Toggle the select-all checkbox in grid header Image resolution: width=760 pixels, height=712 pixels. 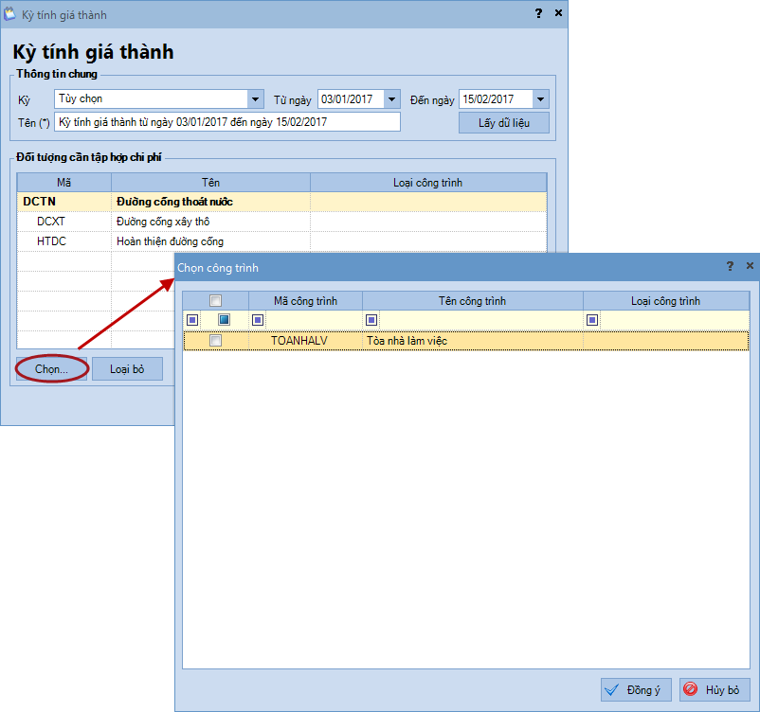pos(216,301)
